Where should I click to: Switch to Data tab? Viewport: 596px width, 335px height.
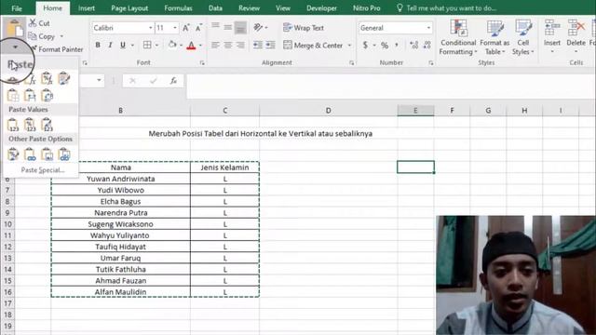pyautogui.click(x=215, y=8)
